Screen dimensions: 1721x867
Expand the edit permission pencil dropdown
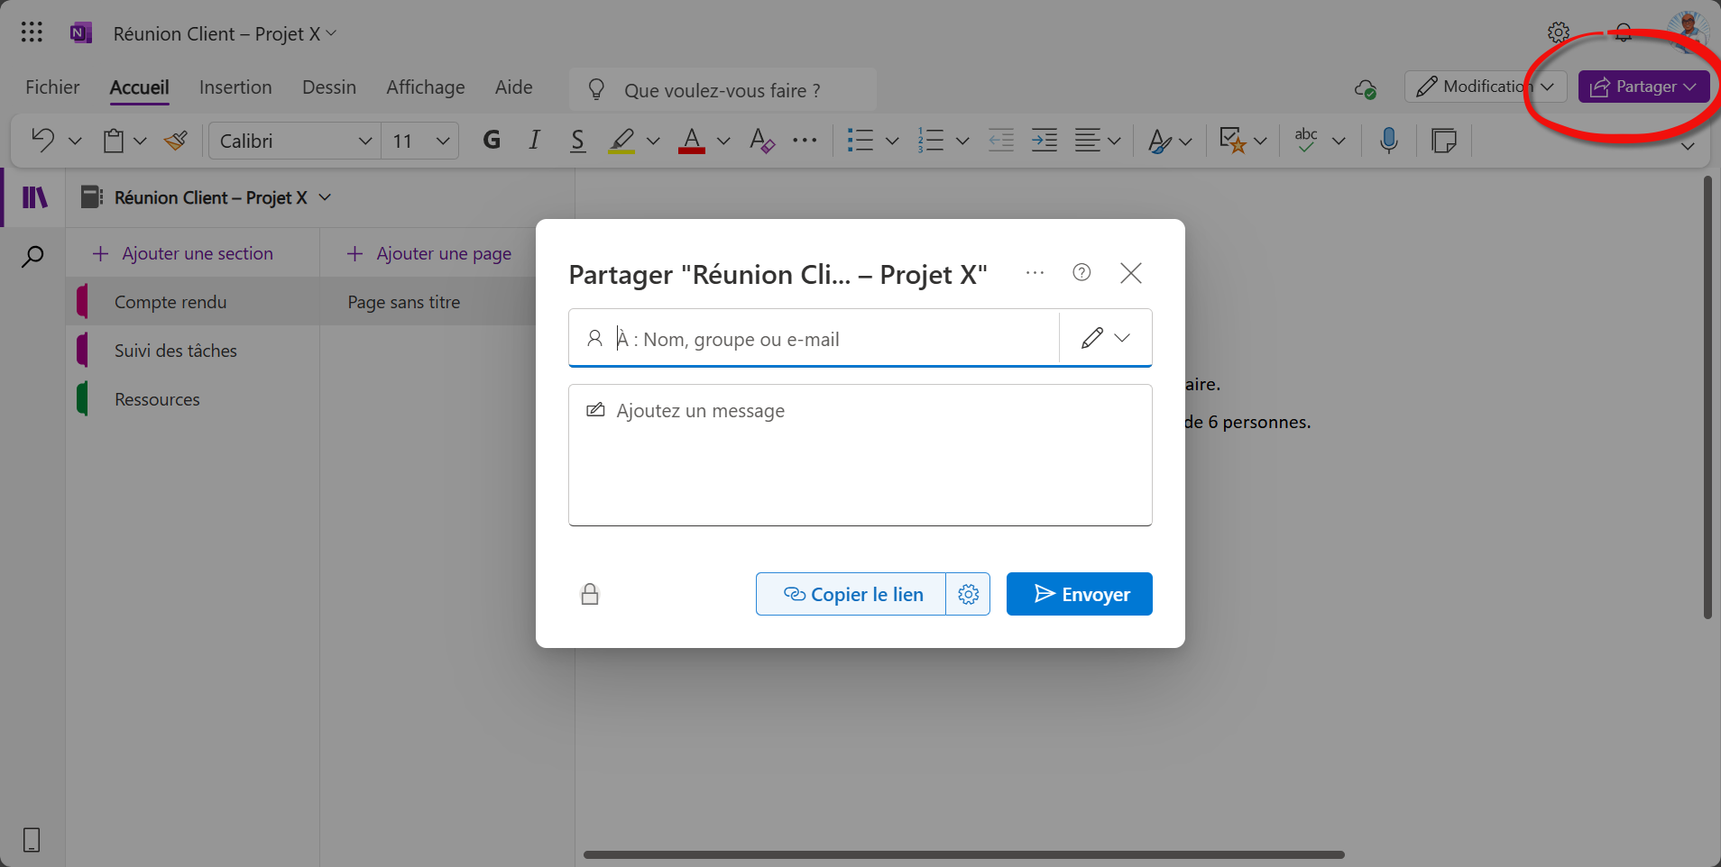click(x=1105, y=338)
